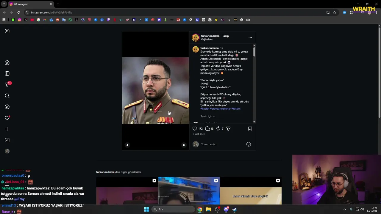Click 'Takip' follow link in header

click(x=225, y=36)
